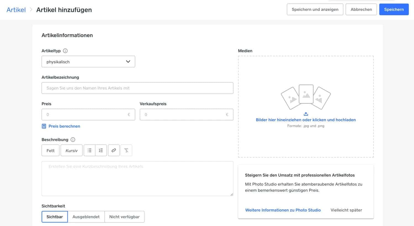Set visibility to Ausgeblendet
Viewport: 414px width, 226px height.
pyautogui.click(x=86, y=217)
